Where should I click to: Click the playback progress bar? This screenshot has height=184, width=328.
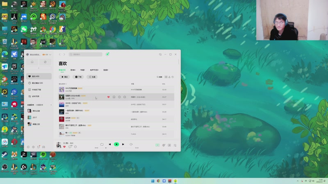coord(116,148)
